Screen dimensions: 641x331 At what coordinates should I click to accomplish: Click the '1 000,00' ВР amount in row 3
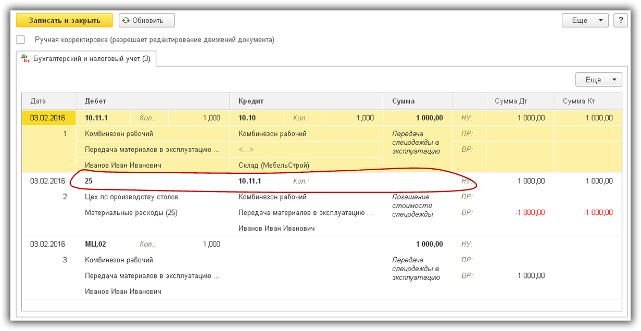[x=532, y=275]
